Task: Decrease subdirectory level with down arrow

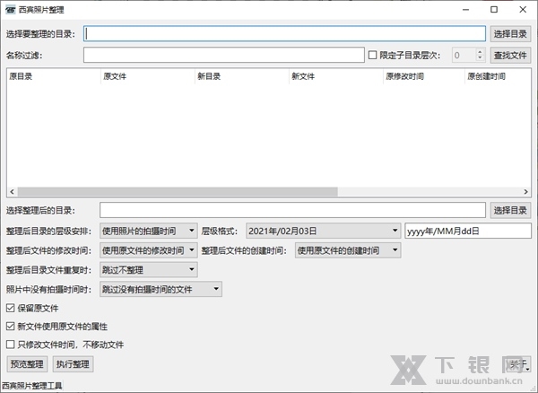Action: [480, 58]
